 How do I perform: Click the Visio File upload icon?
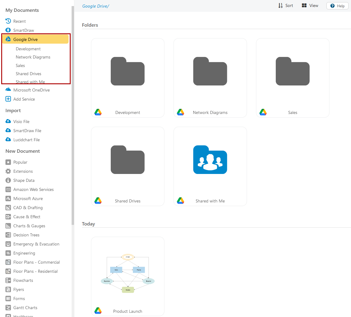pyautogui.click(x=8, y=122)
